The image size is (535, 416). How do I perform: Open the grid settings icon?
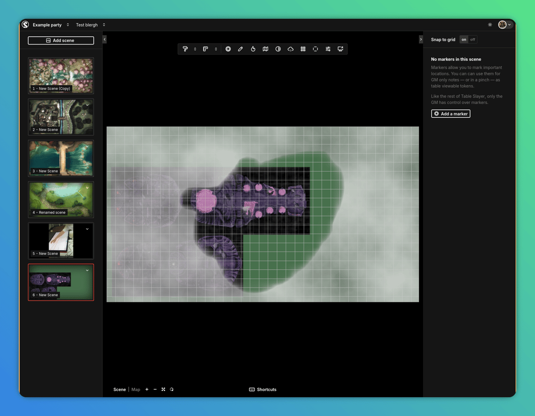(303, 49)
